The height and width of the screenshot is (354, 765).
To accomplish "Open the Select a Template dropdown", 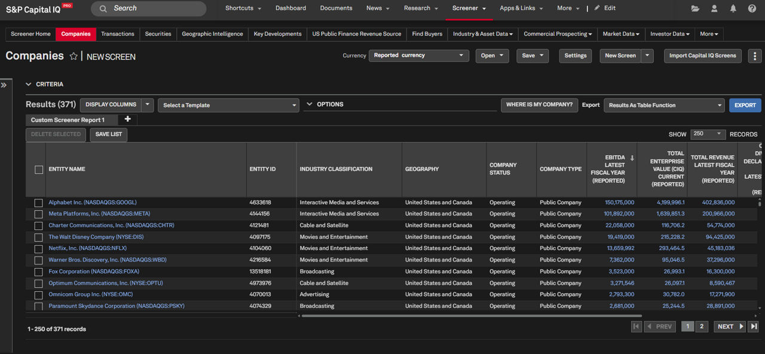I will click(228, 105).
